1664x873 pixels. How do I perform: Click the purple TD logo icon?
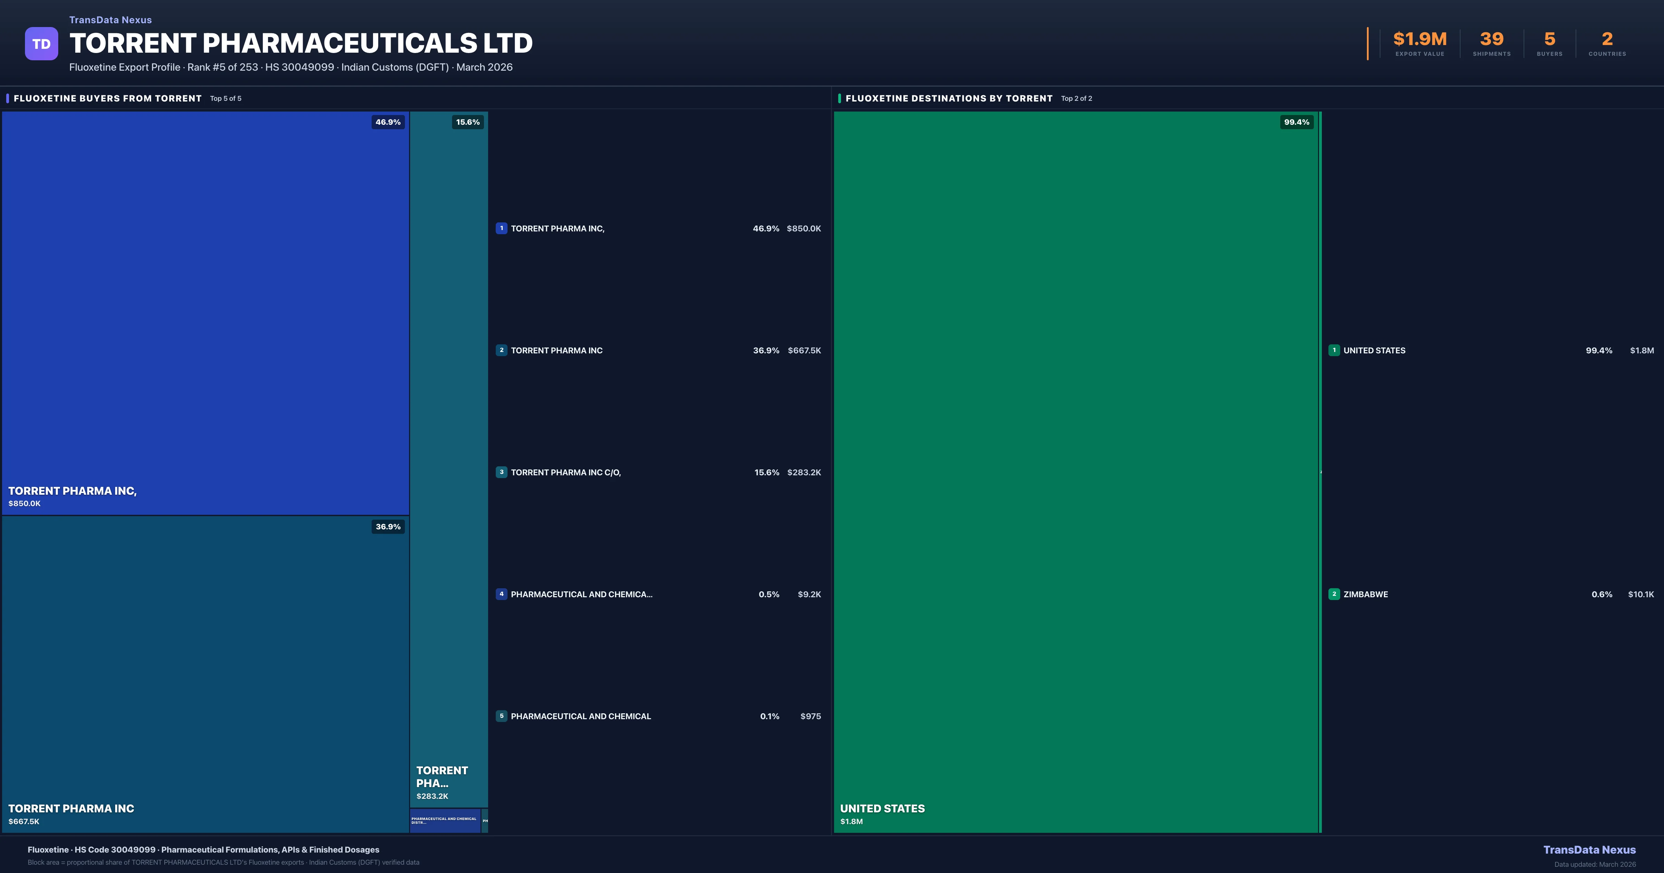click(41, 44)
